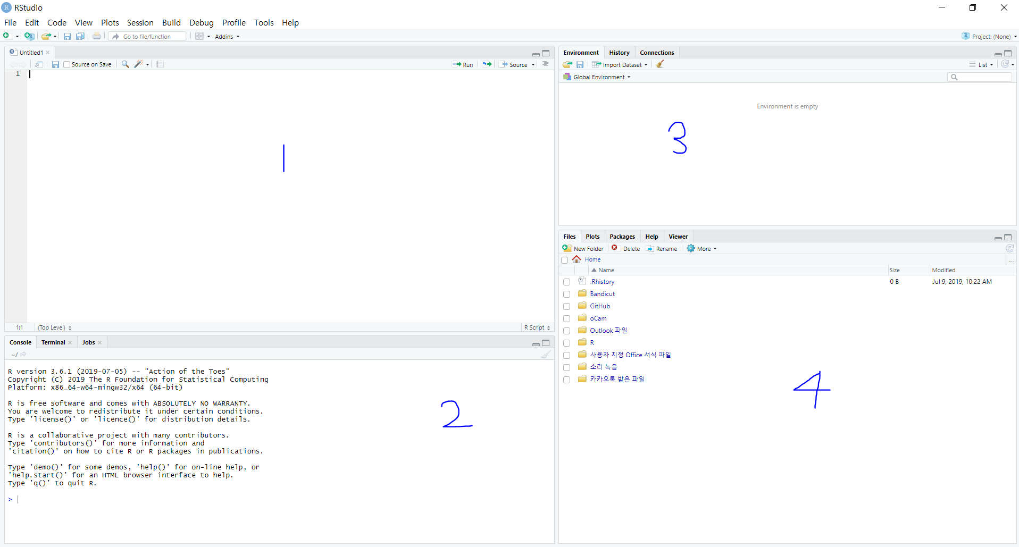The width and height of the screenshot is (1019, 547).
Task: View current working directory arrow in console
Action: pos(23,355)
